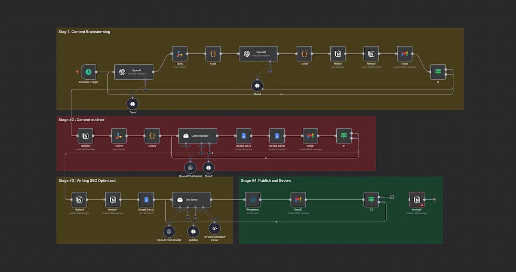Screen dimensions: 516x272
Task: Click the plus button after Notion5
Action: tap(435, 199)
